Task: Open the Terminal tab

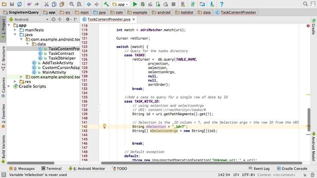Action: coord(52,169)
